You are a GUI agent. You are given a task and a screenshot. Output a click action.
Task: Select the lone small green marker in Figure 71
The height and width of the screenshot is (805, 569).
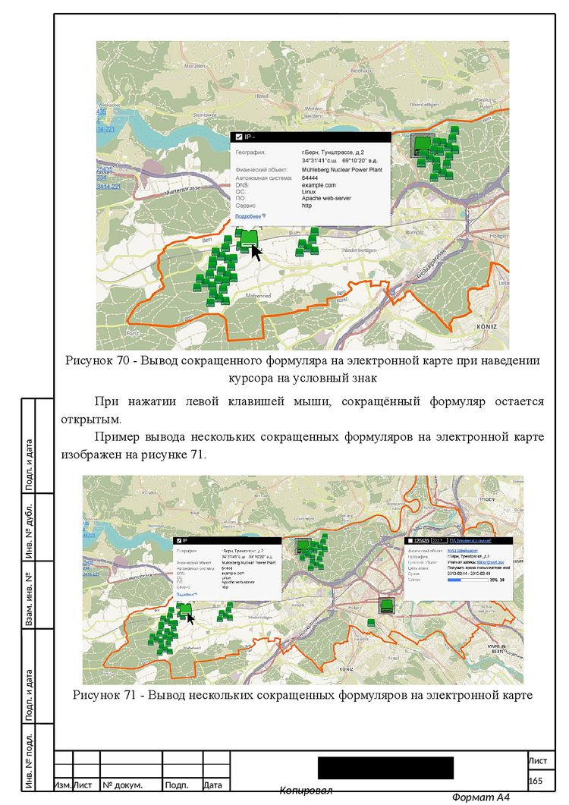point(371,623)
